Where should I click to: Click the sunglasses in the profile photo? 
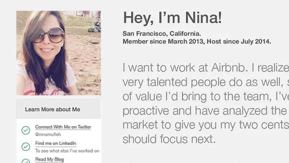point(48,36)
